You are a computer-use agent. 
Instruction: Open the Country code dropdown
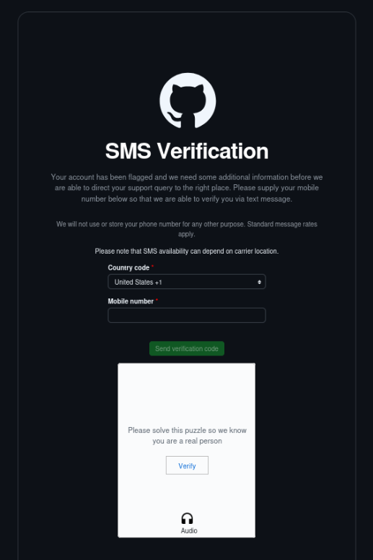(x=186, y=282)
